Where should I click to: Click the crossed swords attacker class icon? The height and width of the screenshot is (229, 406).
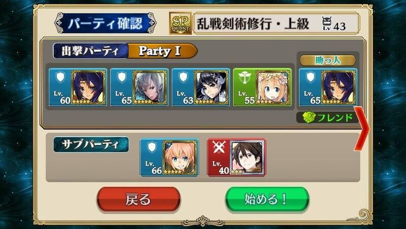[219, 148]
